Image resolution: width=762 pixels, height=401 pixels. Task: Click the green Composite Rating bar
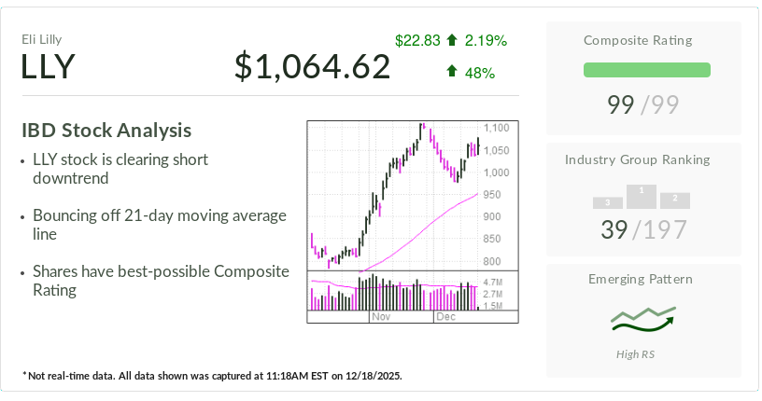[646, 70]
